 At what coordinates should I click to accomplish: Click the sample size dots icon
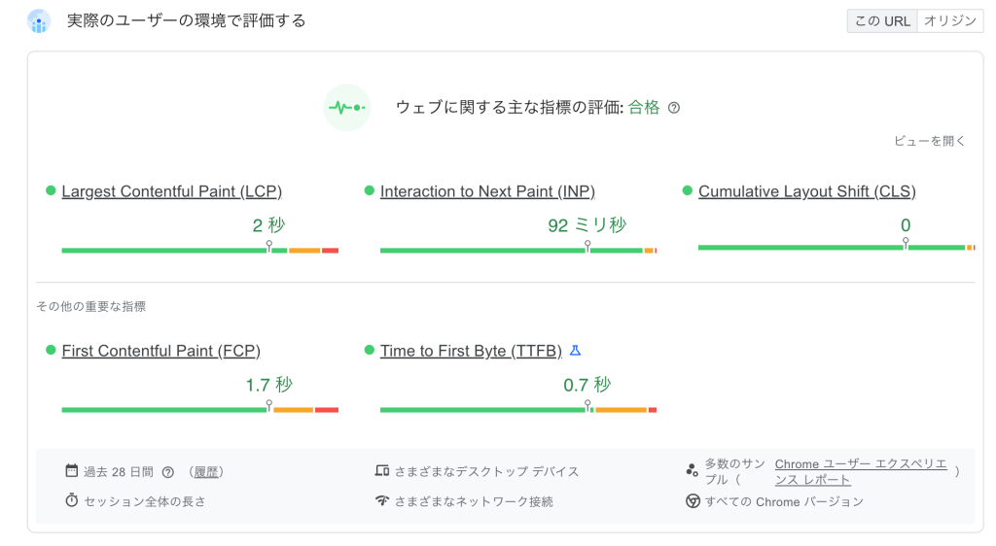tap(692, 470)
